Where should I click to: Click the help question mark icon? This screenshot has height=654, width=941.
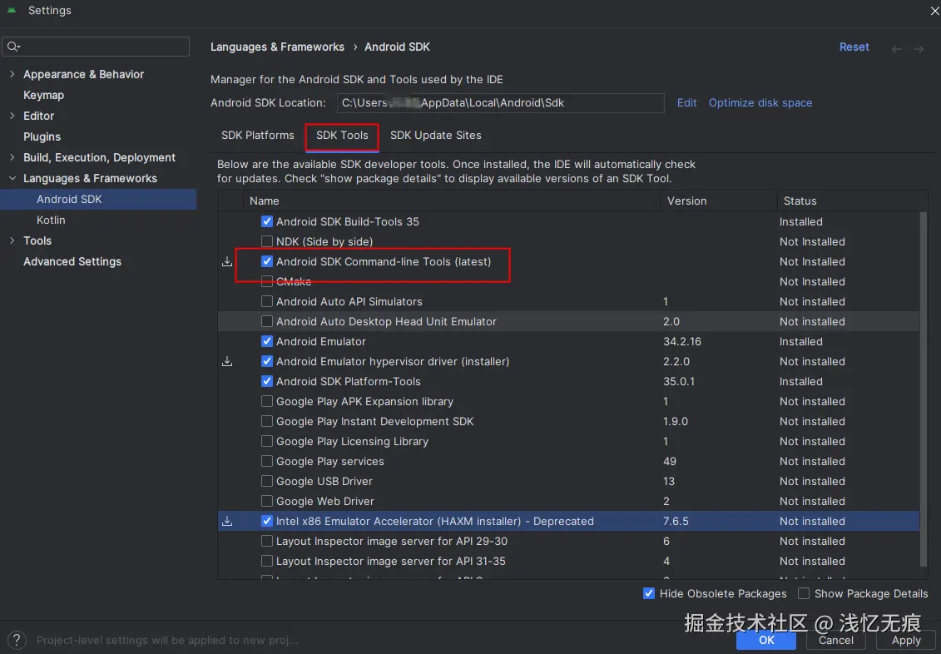(x=16, y=640)
